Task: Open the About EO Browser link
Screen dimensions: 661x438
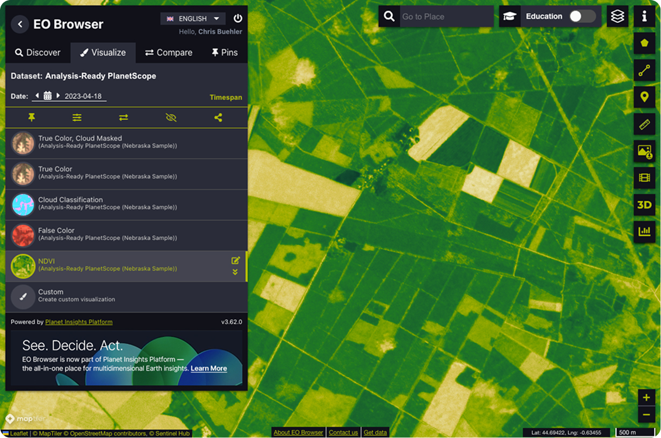Action: (298, 433)
